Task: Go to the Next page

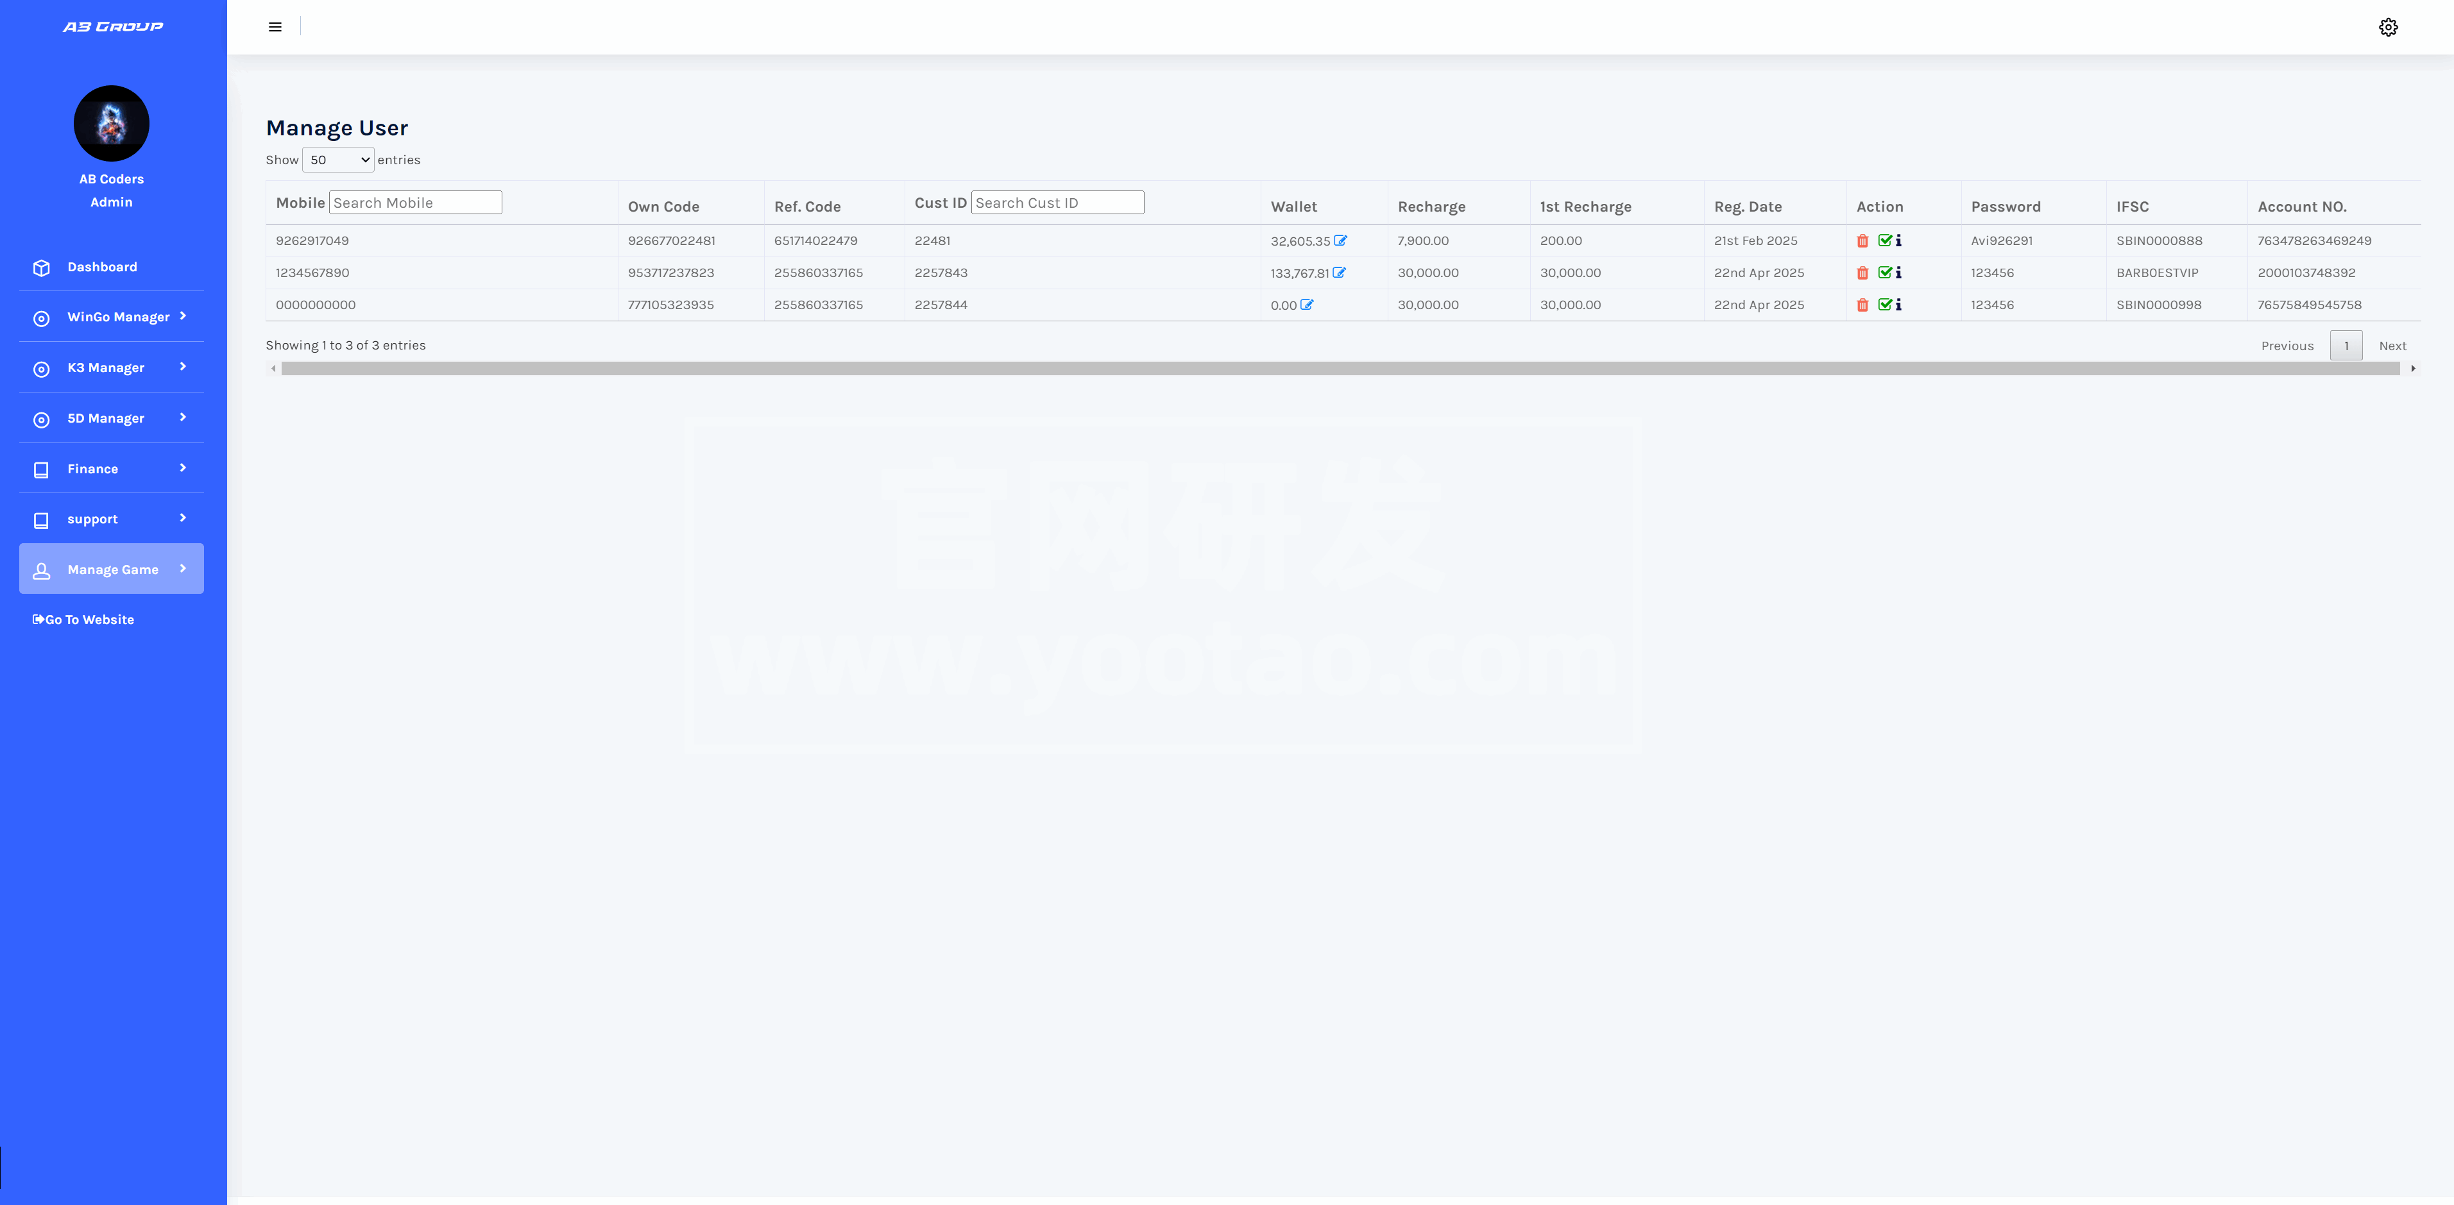Action: (x=2392, y=346)
